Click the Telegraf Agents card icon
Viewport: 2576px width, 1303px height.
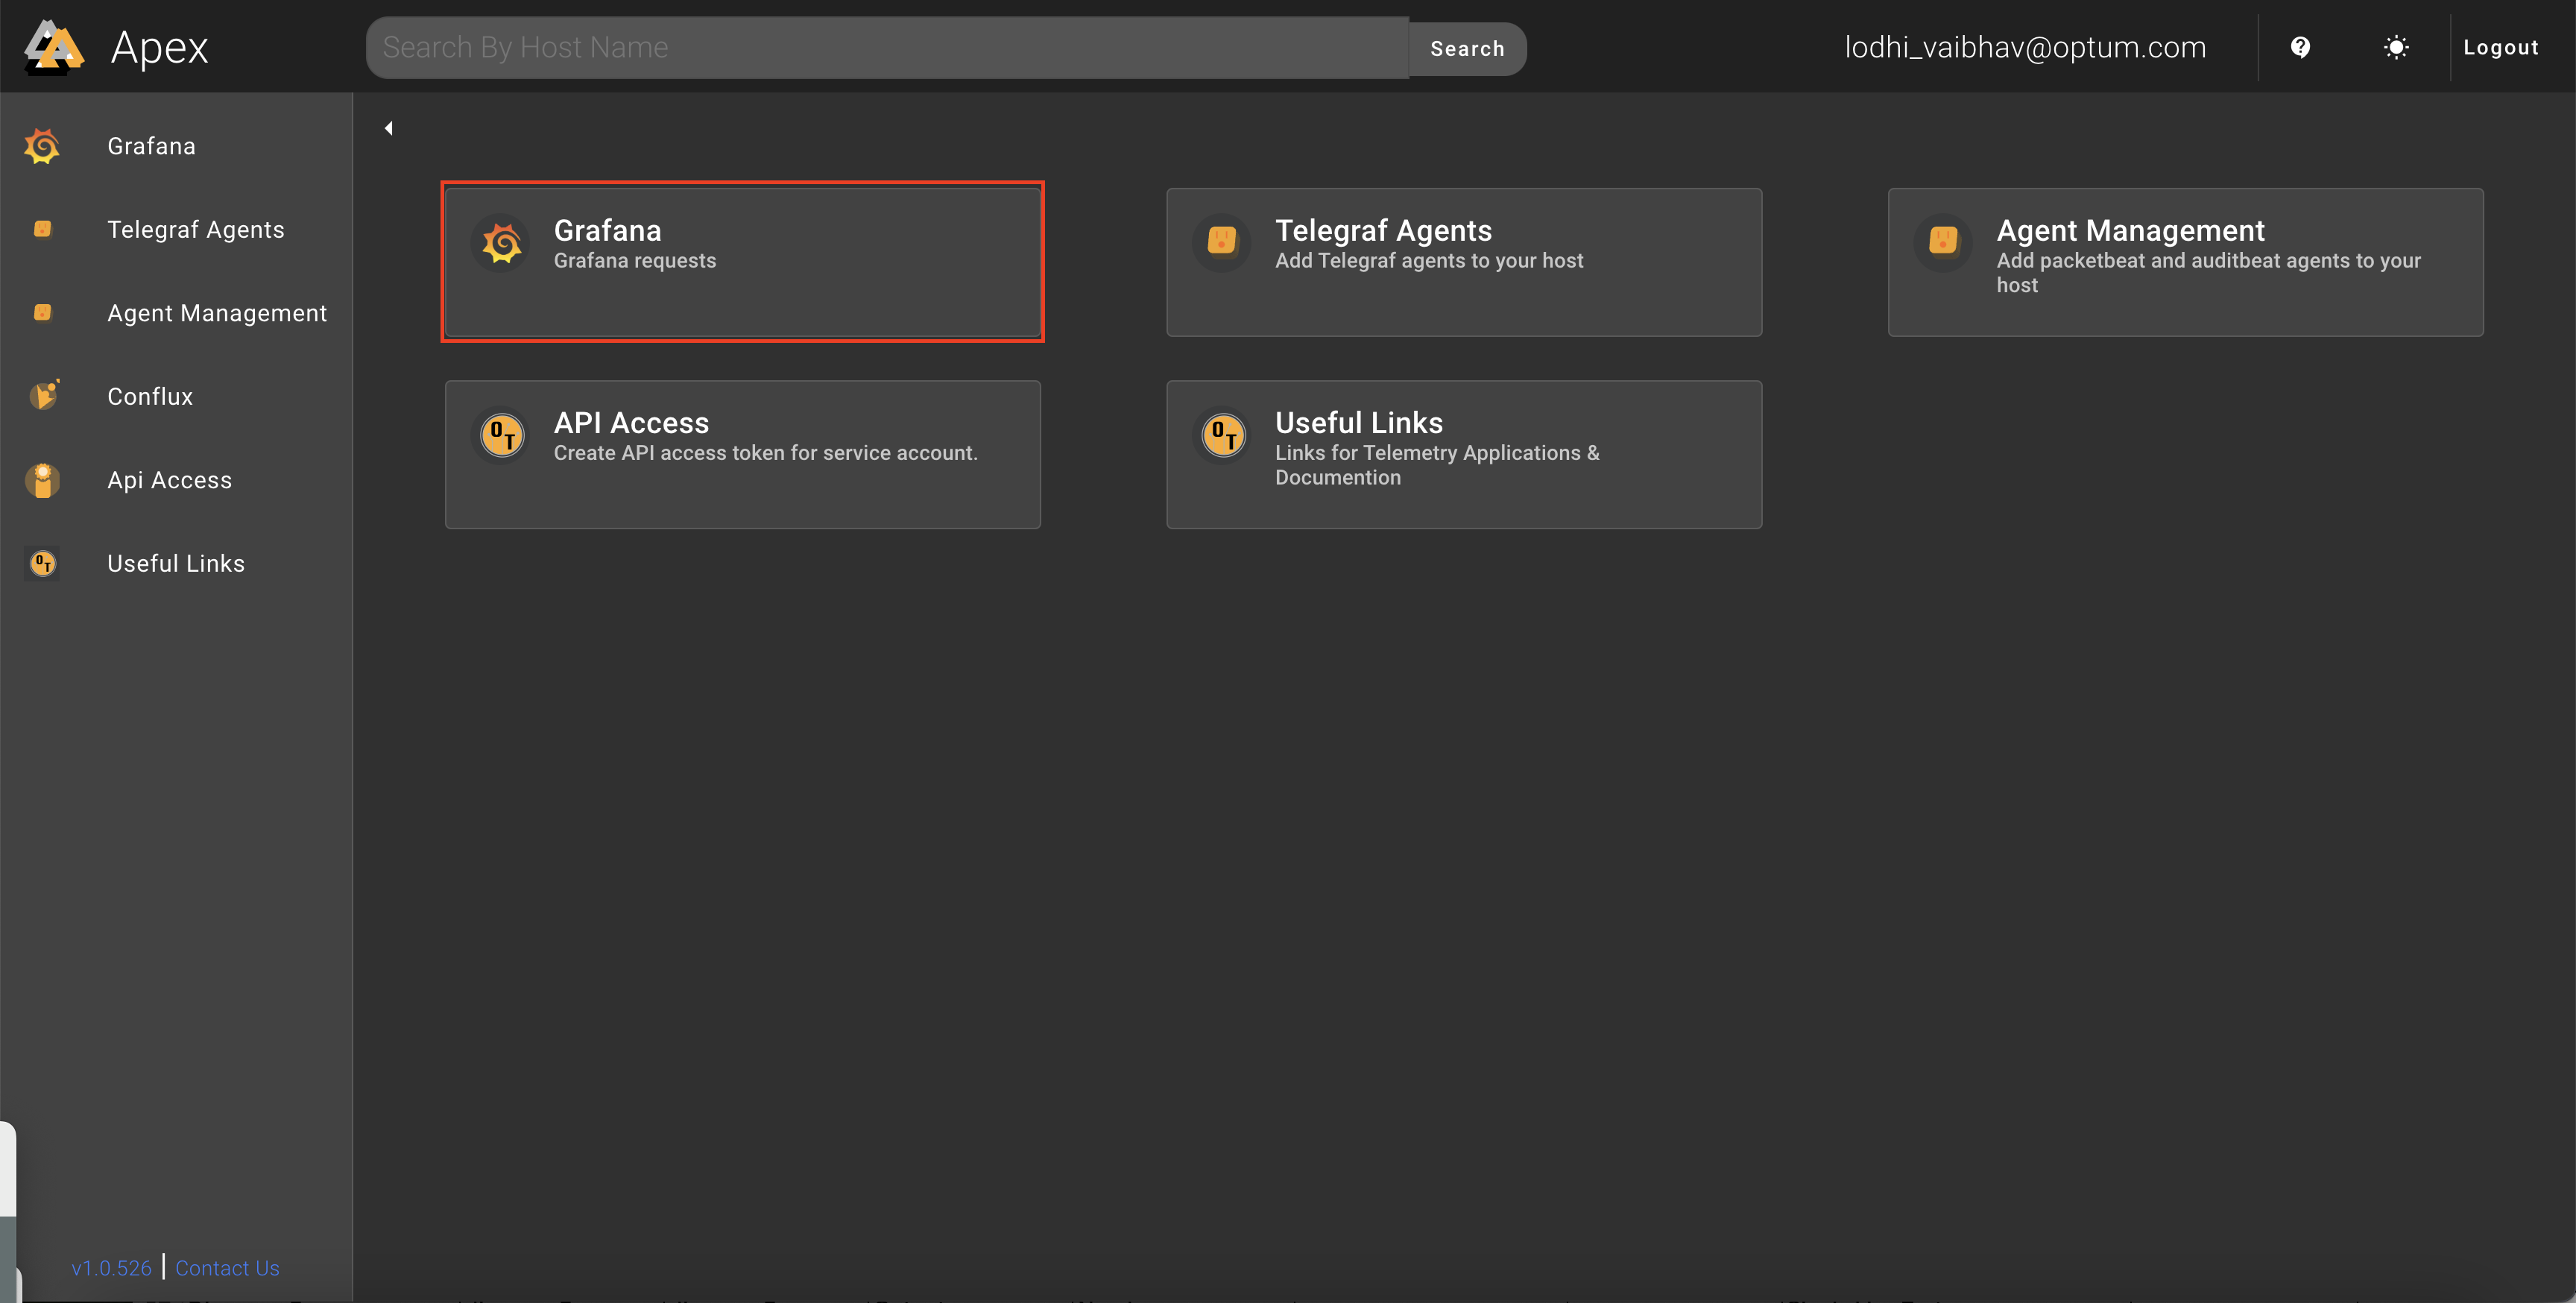[1222, 242]
